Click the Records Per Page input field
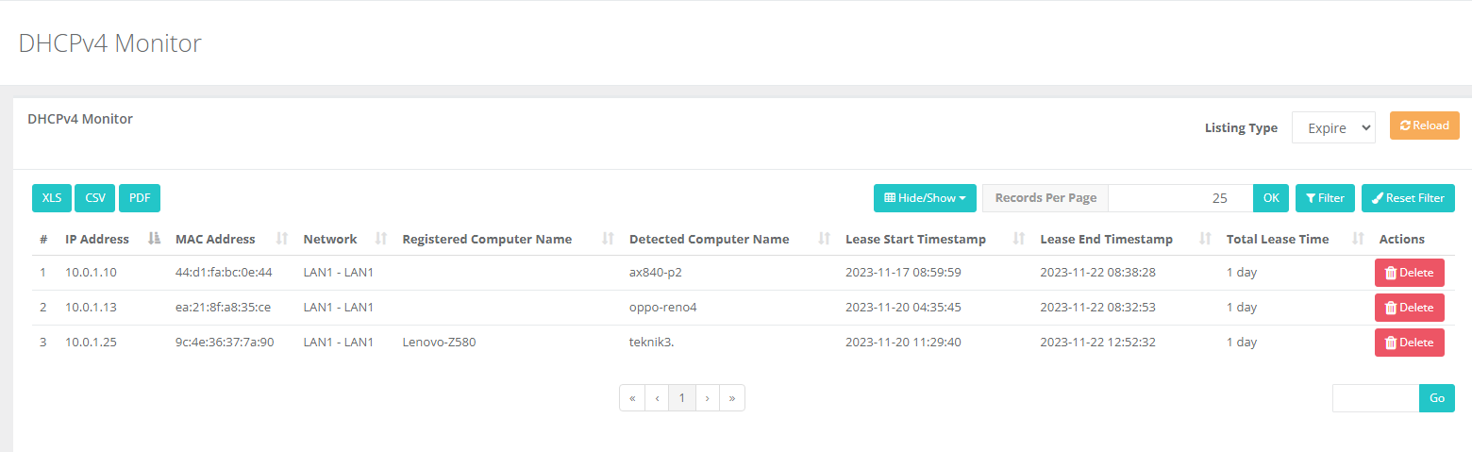Screen dimensions: 1472x452 [x=1179, y=198]
